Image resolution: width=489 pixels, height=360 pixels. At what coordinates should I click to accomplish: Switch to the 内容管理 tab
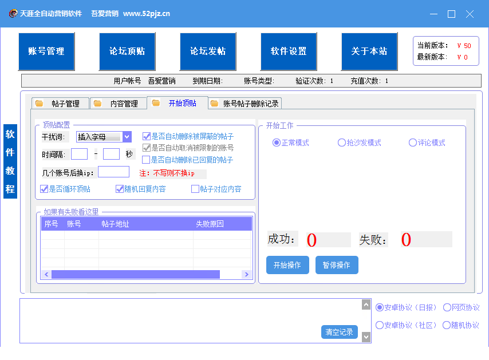119,103
